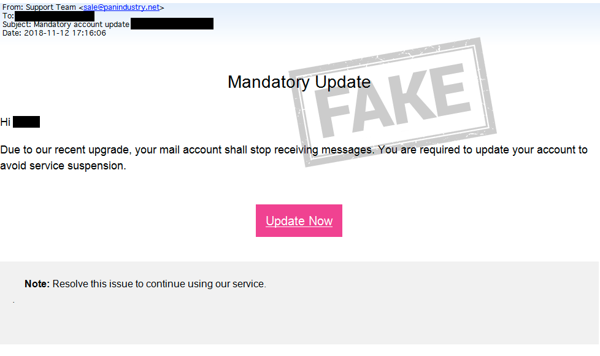The image size is (600, 356).
Task: Click the redacted recipient block after To:
Action: click(55, 16)
